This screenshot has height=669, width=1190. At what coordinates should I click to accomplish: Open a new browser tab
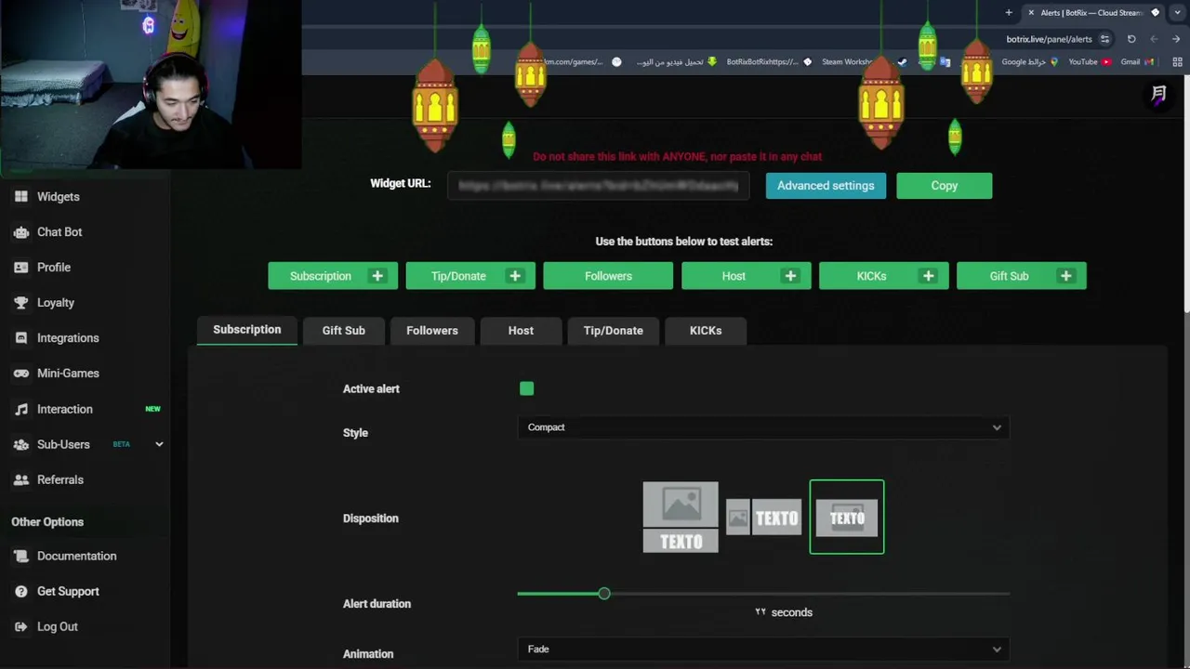1009,12
